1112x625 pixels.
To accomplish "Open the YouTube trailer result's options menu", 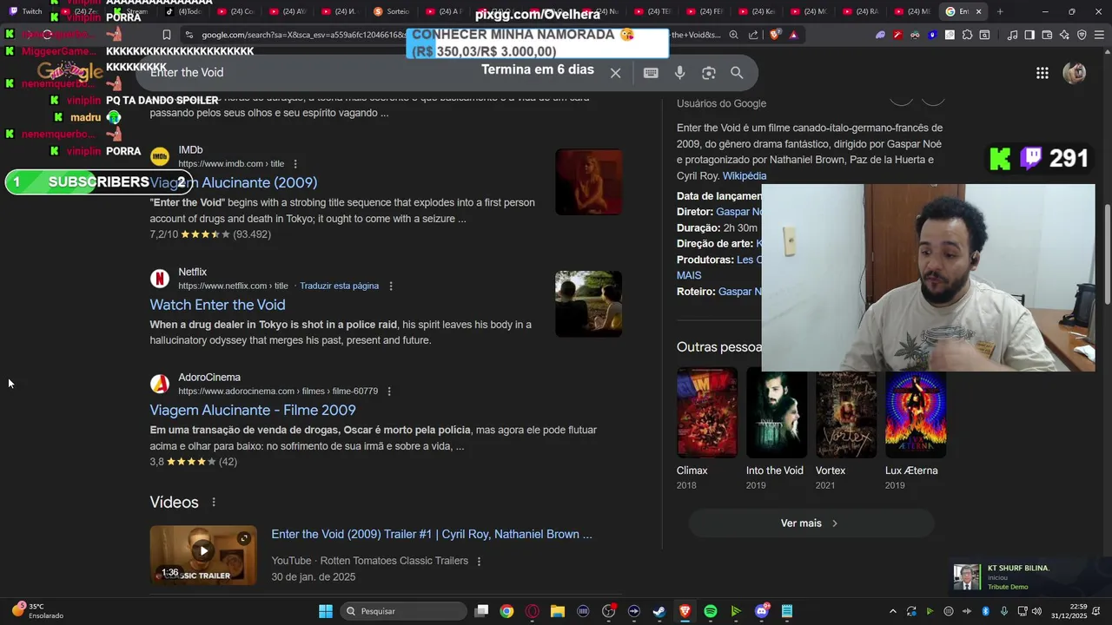I will click(x=479, y=562).
